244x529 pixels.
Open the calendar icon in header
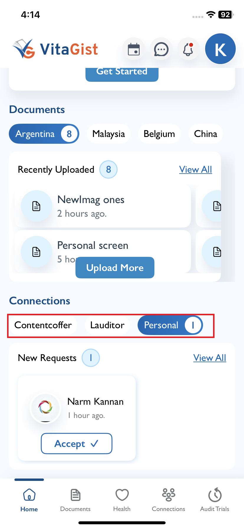(133, 49)
